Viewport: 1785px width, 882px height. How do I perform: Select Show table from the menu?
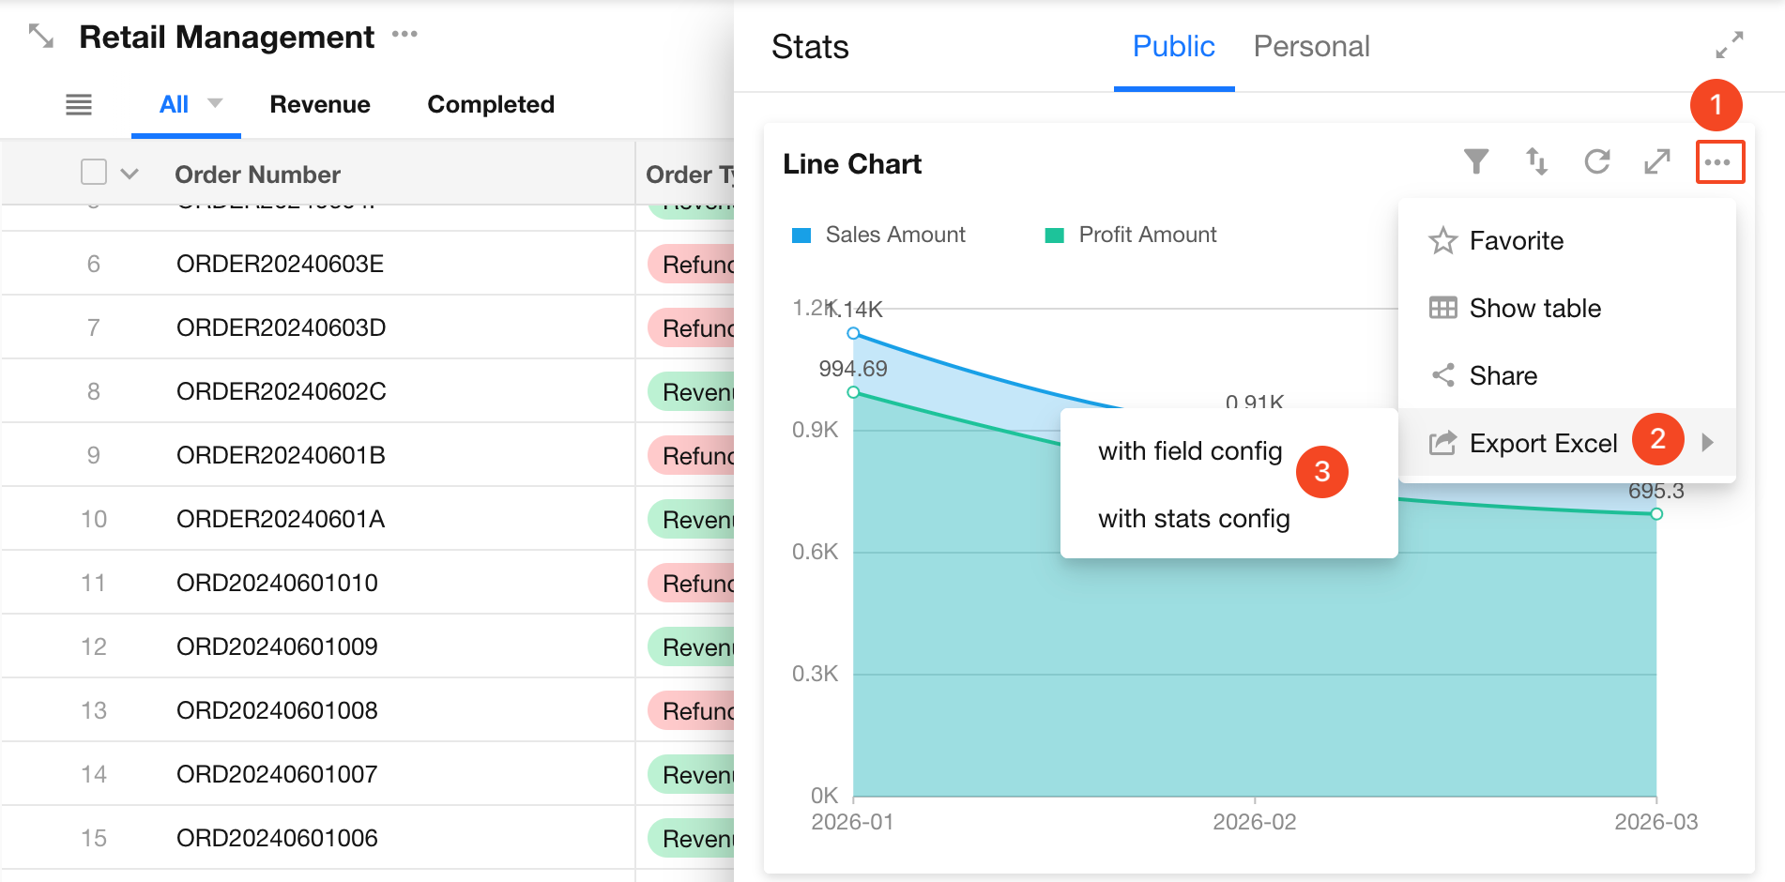(x=1534, y=308)
